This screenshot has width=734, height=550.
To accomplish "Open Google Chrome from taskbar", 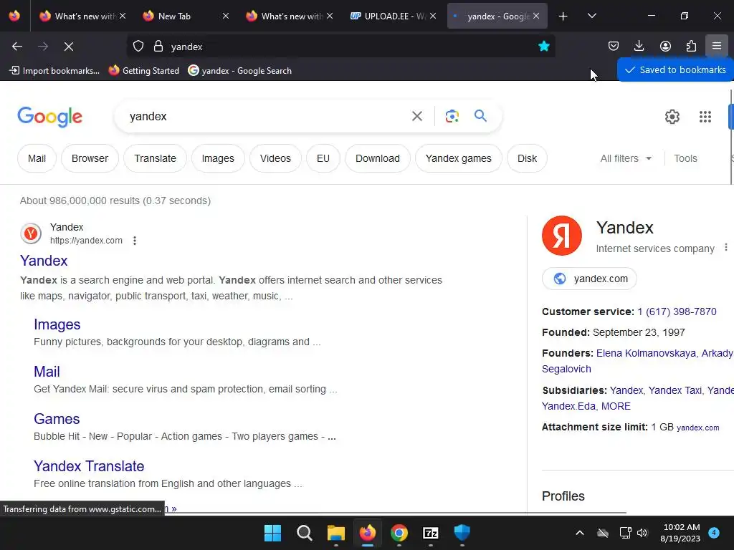I will tap(399, 533).
